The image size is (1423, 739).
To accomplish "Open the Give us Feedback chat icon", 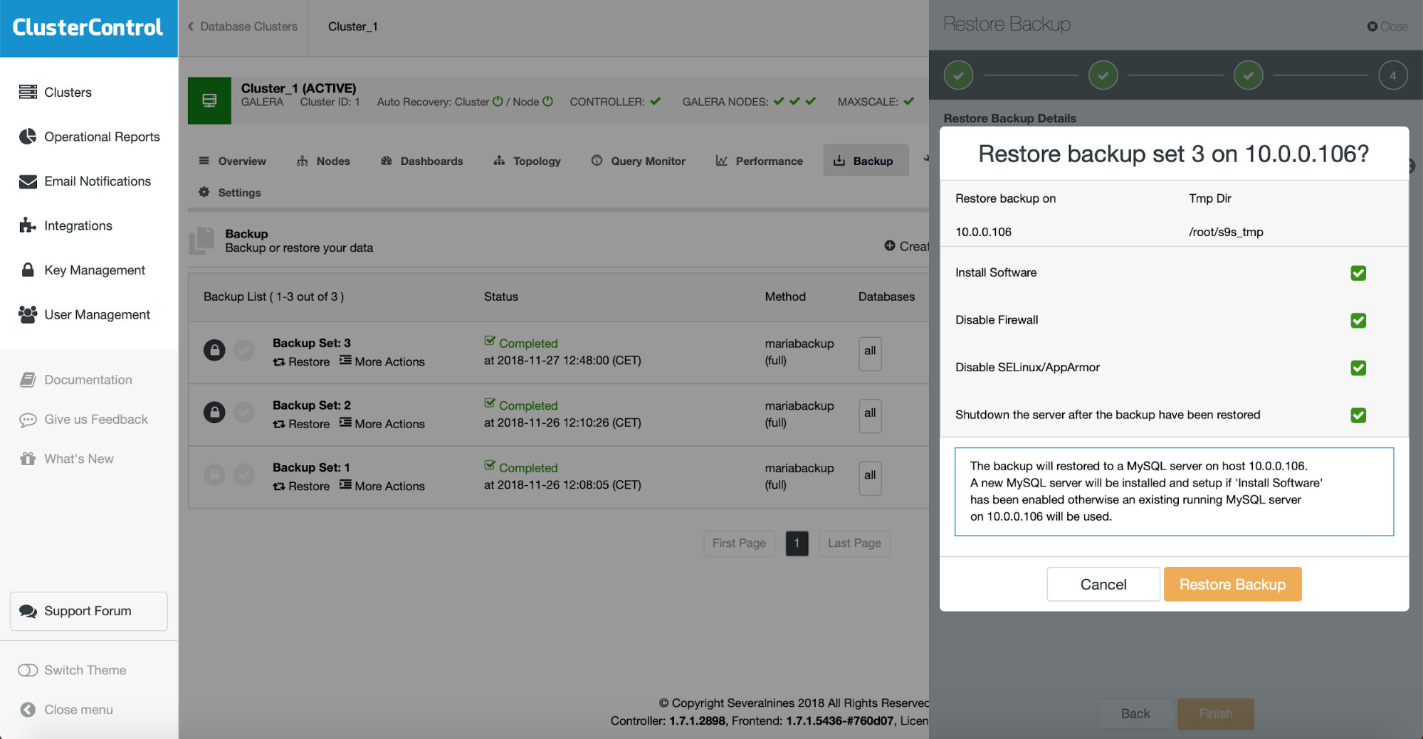I will (28, 420).
